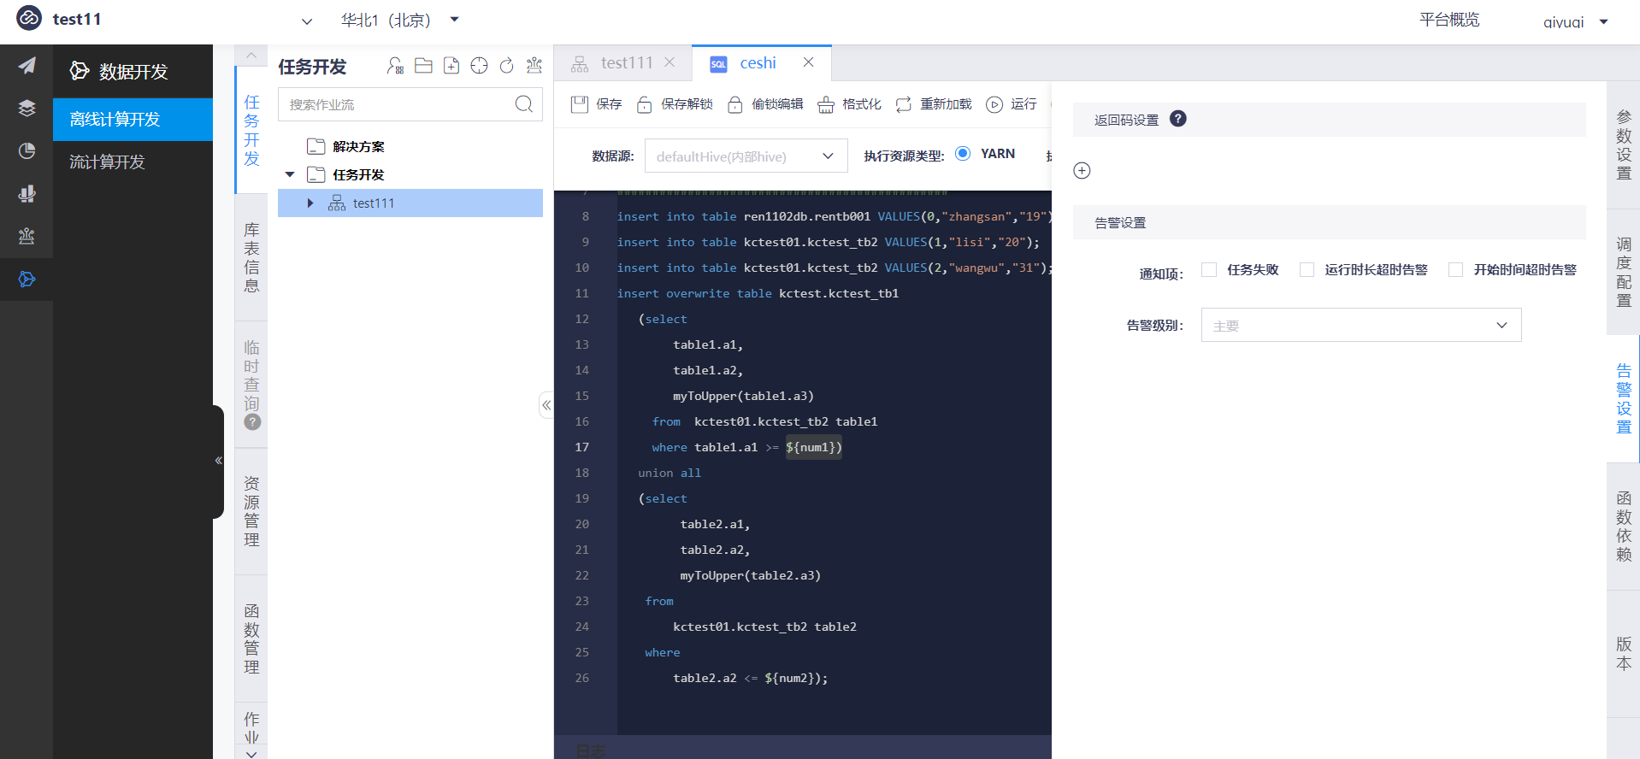Open the qiyuqi user menu dropdown
The height and width of the screenshot is (759, 1640).
[x=1604, y=22]
